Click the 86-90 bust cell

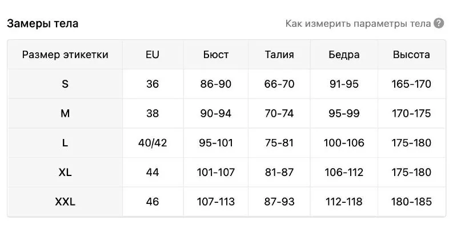[x=216, y=84]
